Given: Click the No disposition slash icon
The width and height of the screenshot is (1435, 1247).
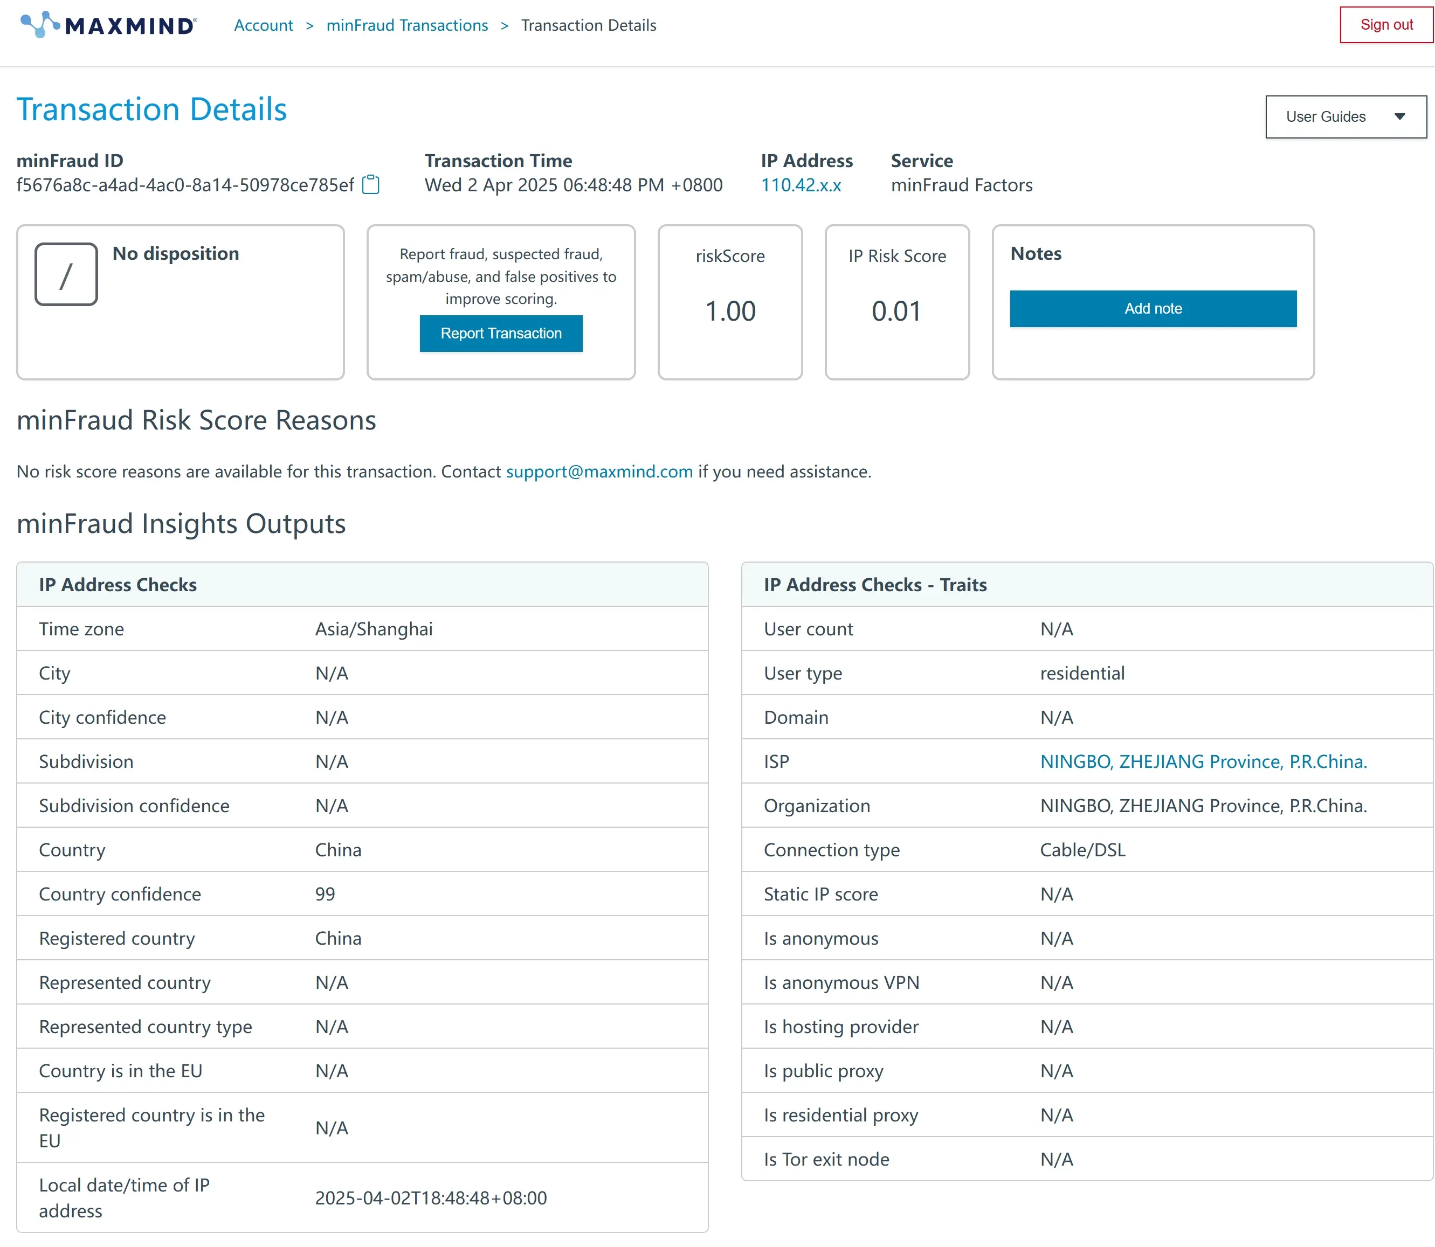Looking at the screenshot, I should [66, 274].
